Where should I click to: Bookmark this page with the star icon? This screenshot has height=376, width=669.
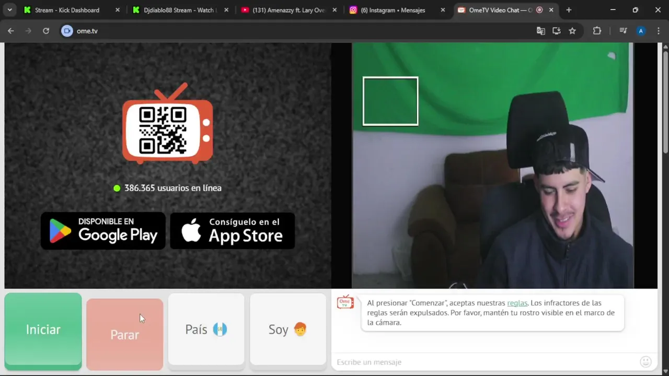(572, 31)
